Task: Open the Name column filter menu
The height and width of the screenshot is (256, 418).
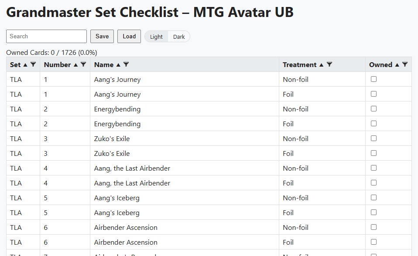Action: pyautogui.click(x=127, y=64)
